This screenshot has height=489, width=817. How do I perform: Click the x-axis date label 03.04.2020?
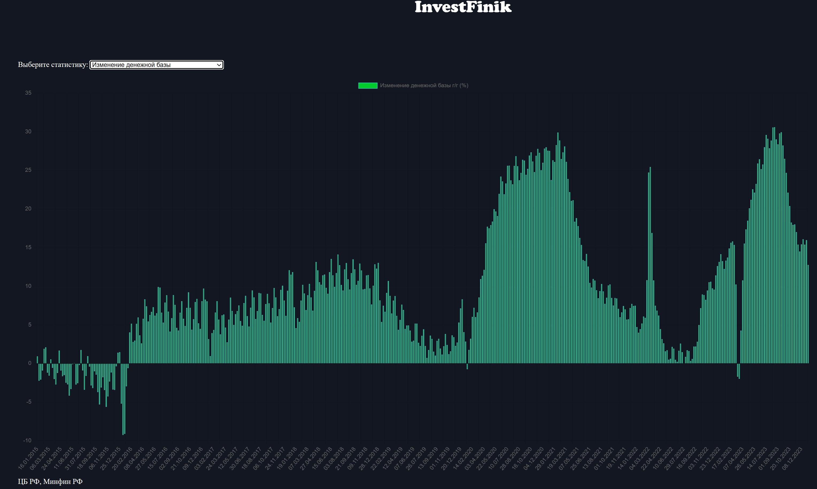click(x=475, y=458)
